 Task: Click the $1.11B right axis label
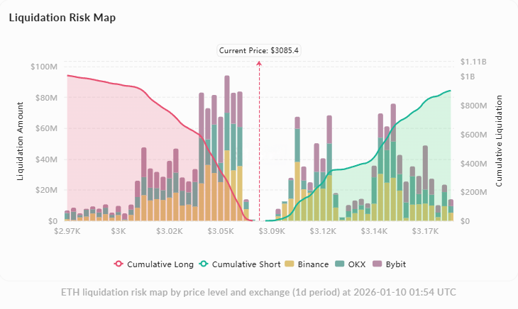(473, 62)
